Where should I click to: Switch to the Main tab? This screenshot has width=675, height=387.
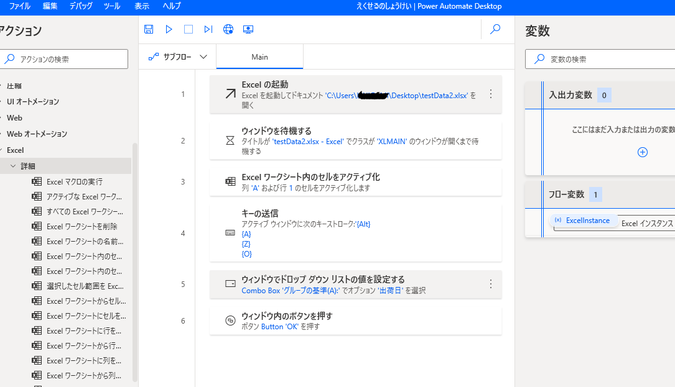[259, 57]
